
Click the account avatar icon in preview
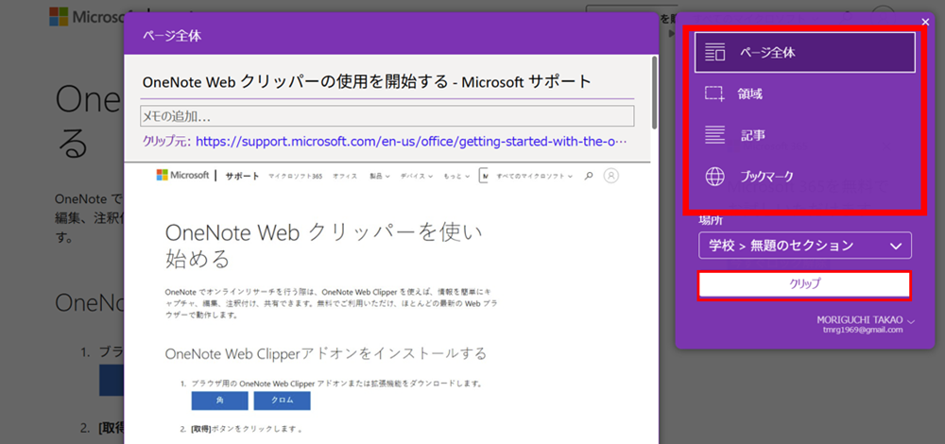point(611,176)
